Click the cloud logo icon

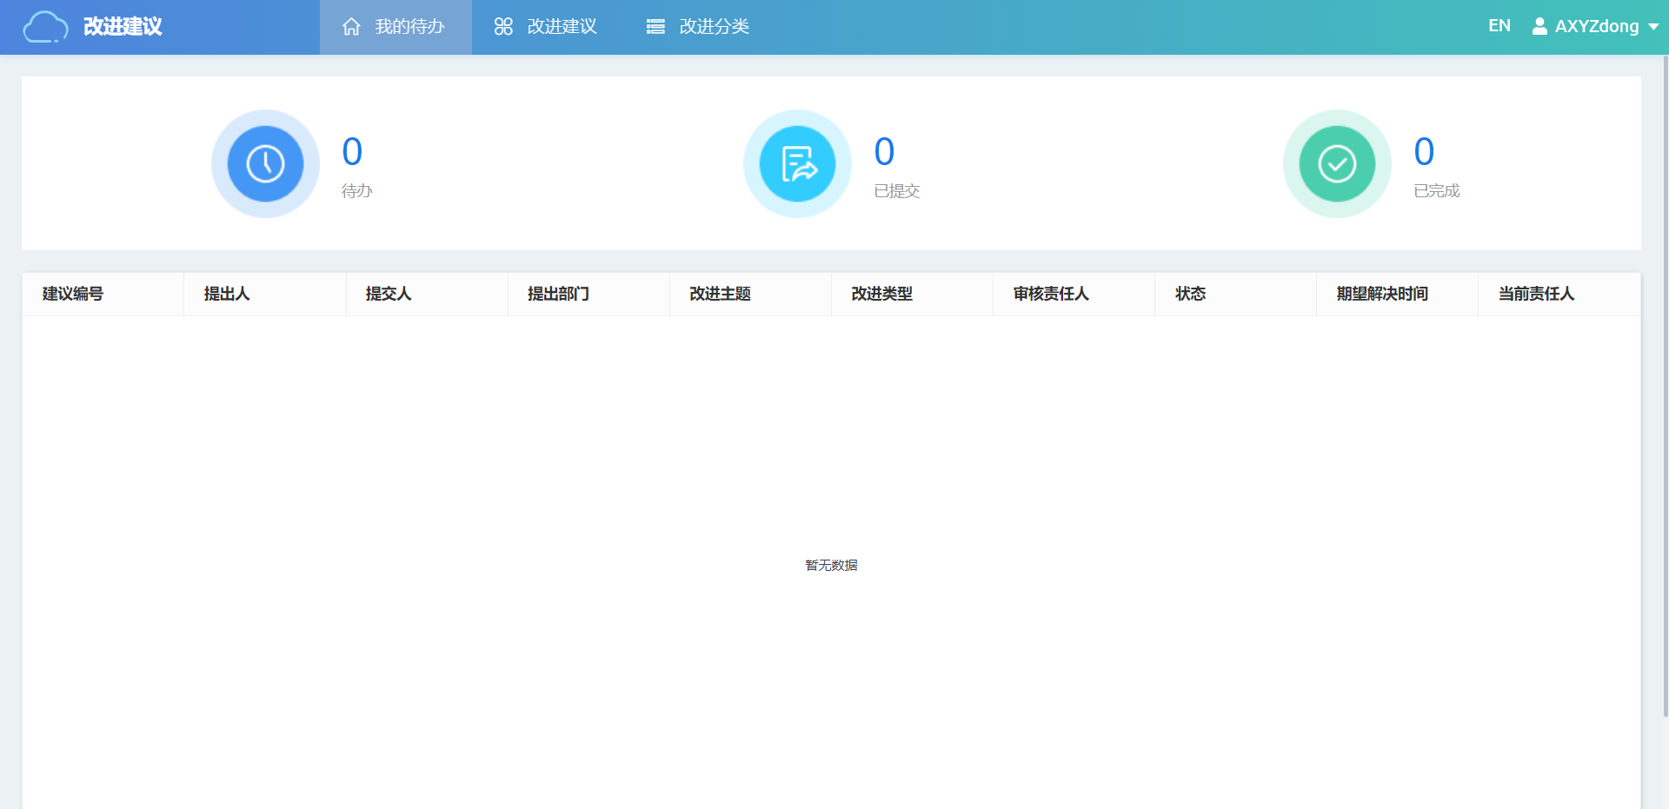[45, 27]
